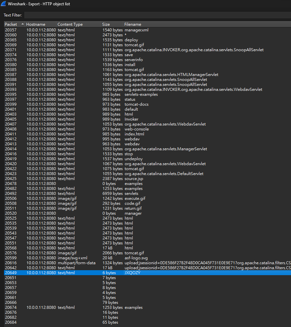The image size is (291, 327).
Task: Select the manager row with 0 bytes
Action: tap(147, 213)
